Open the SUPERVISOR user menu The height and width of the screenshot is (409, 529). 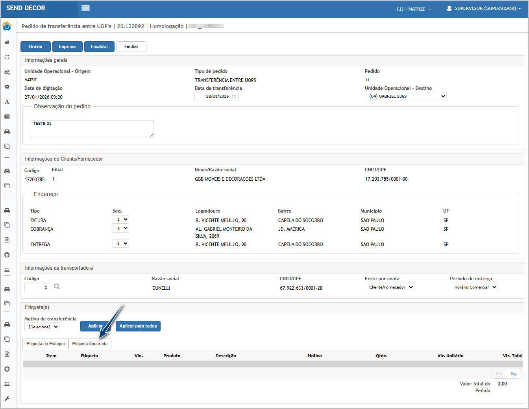pyautogui.click(x=484, y=8)
